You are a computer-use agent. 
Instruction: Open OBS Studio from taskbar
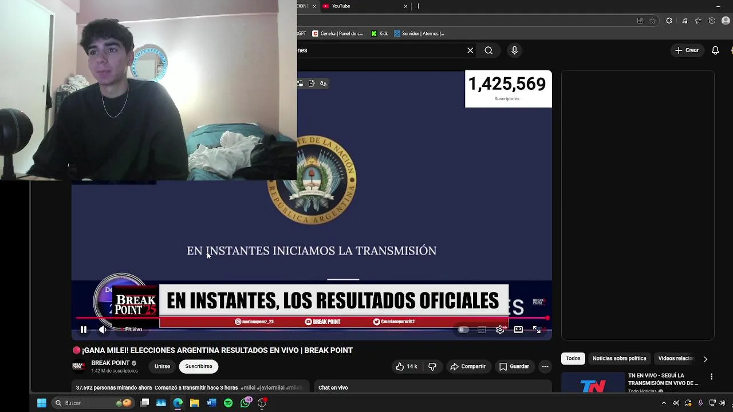(262, 403)
